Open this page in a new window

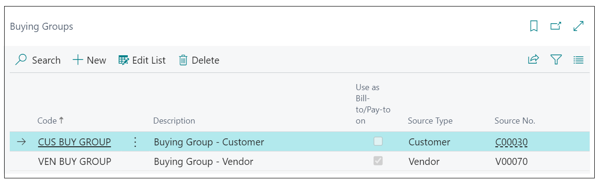(556, 26)
